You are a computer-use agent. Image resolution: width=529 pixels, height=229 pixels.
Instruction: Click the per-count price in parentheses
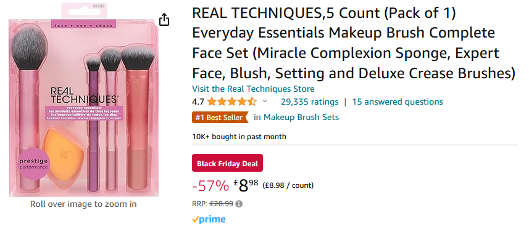click(288, 185)
